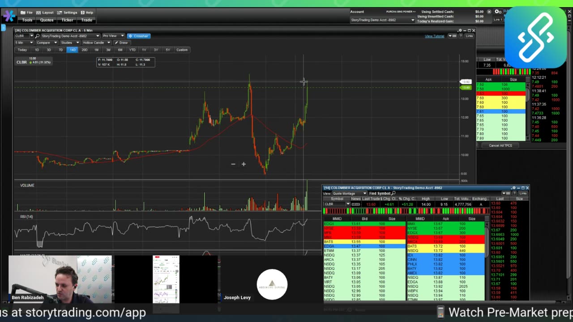Select the Today time range

(x=22, y=50)
